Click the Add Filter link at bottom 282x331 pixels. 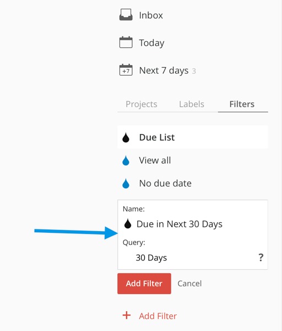coord(158,316)
